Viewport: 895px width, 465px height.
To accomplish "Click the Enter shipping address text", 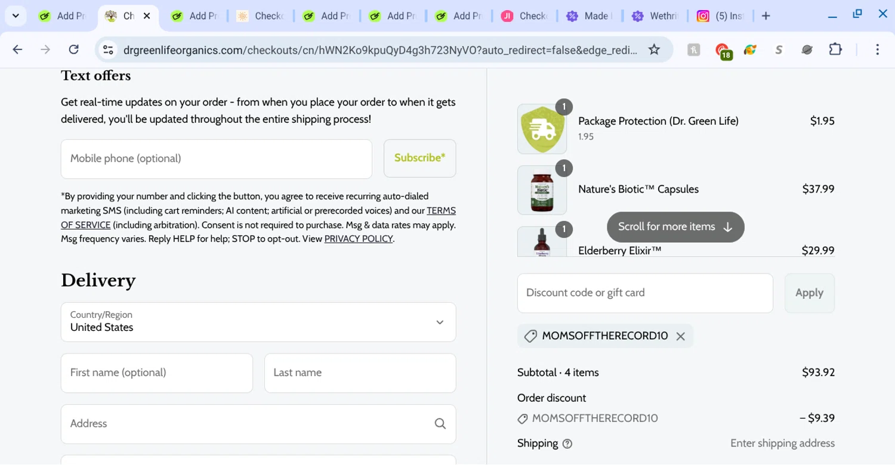I will [782, 444].
